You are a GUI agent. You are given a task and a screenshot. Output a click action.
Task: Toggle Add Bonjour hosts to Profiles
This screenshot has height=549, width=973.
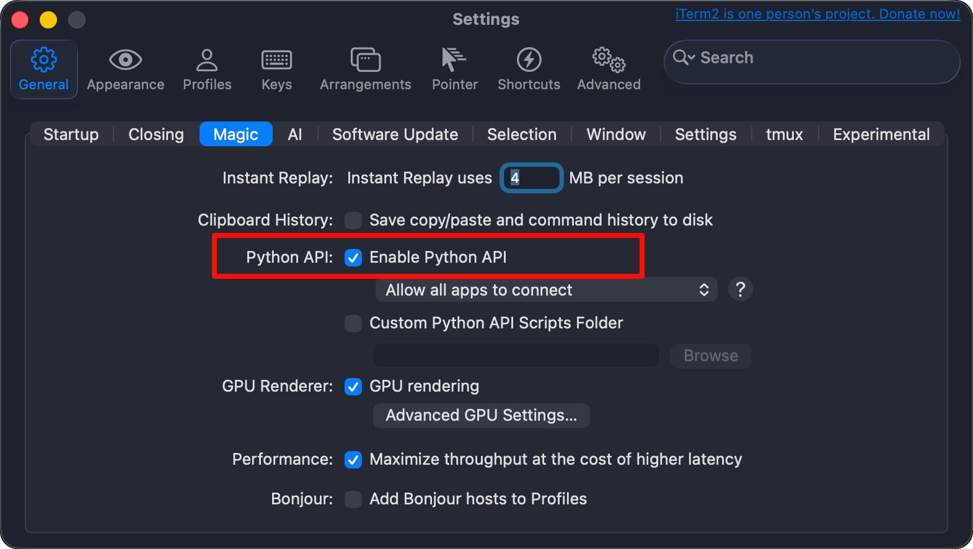(353, 499)
